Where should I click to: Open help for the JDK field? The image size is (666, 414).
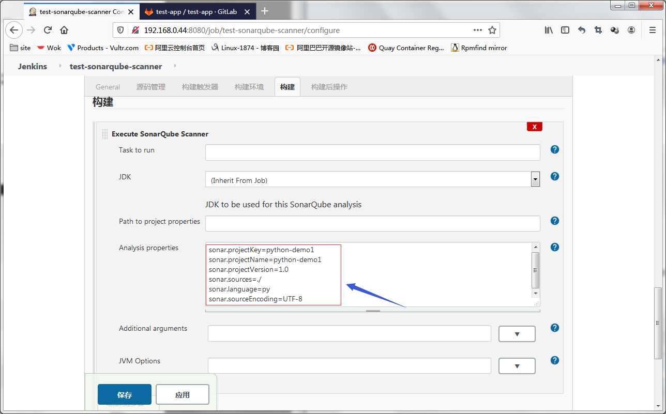point(554,176)
